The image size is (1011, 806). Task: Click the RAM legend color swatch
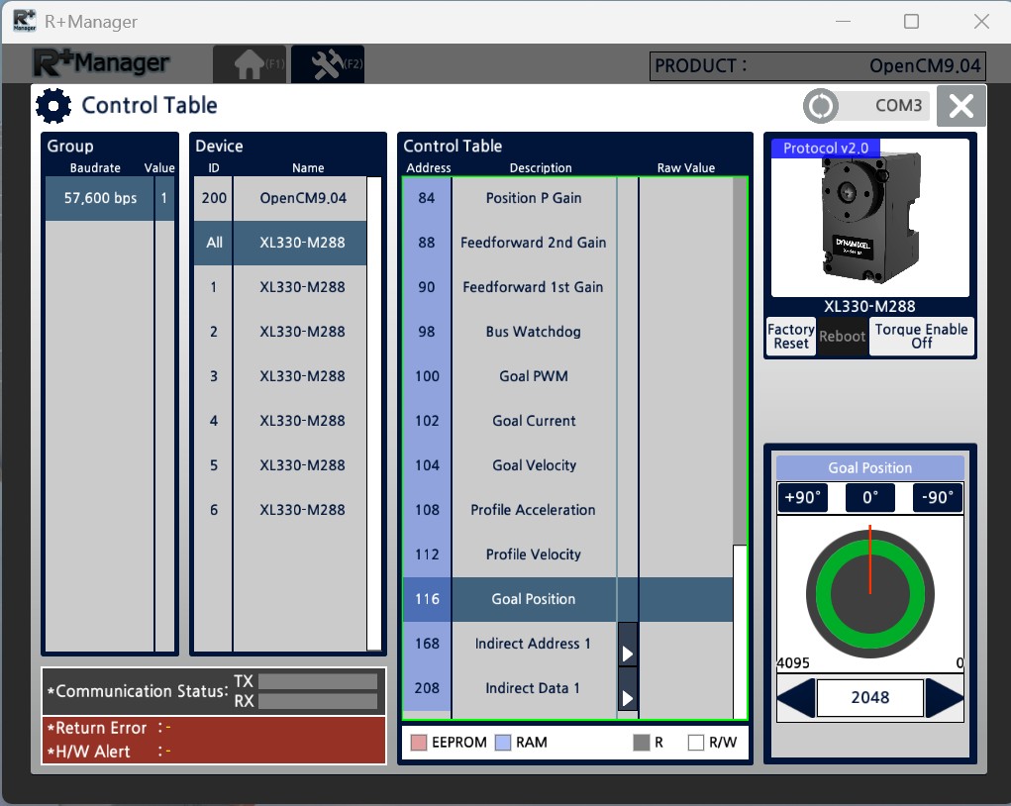coord(503,743)
